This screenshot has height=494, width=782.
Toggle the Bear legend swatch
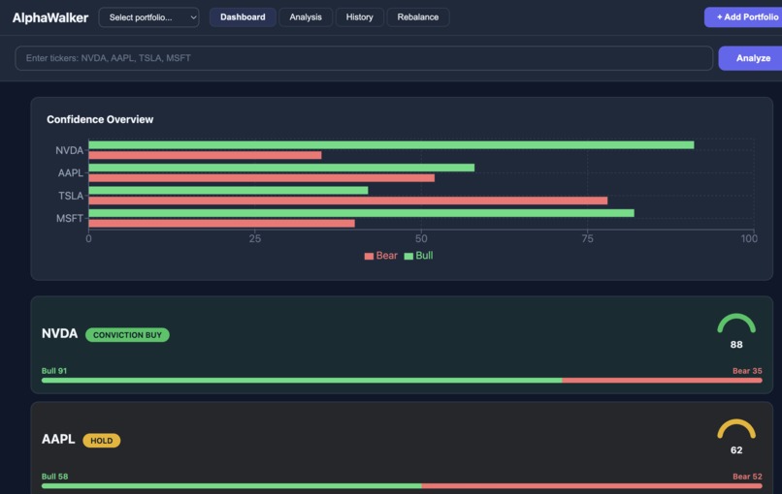[369, 256]
